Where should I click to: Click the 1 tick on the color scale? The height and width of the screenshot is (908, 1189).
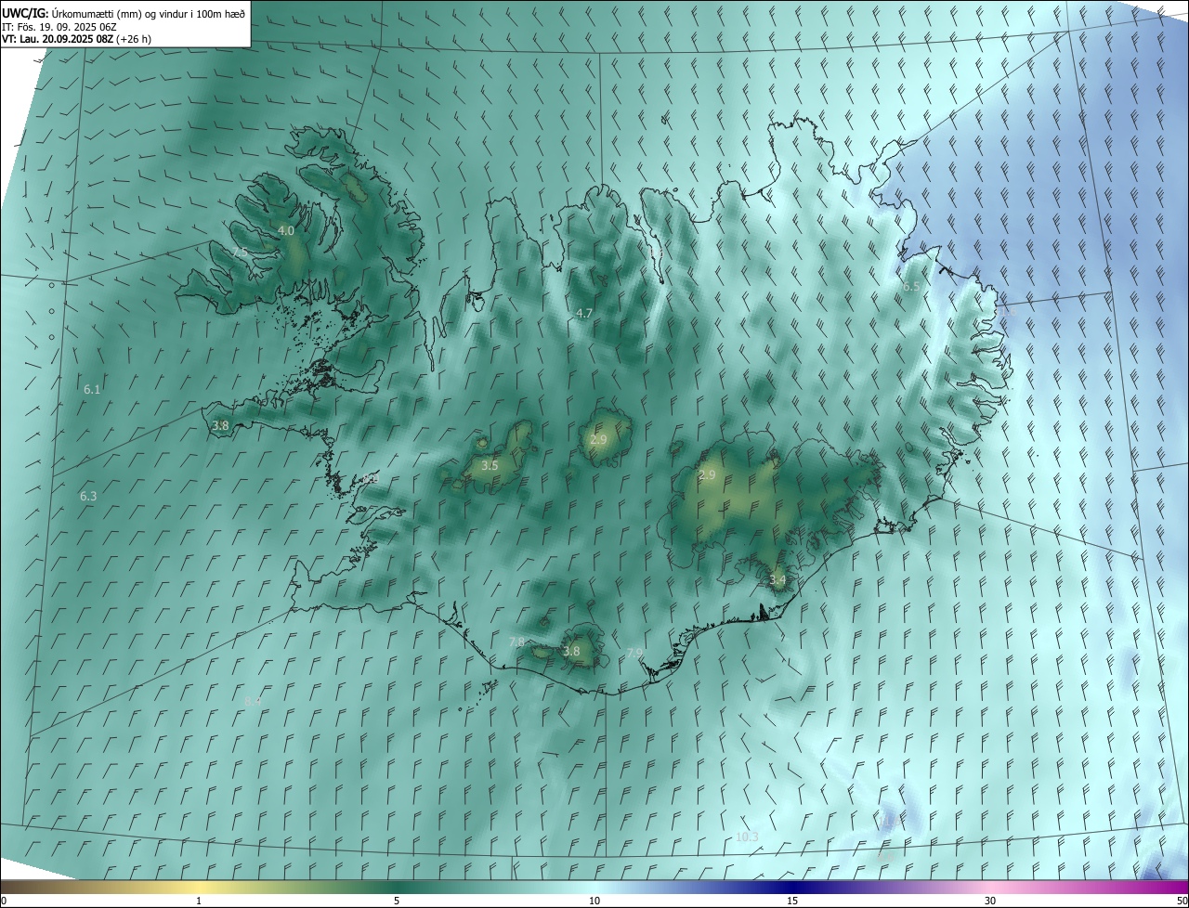point(200,902)
